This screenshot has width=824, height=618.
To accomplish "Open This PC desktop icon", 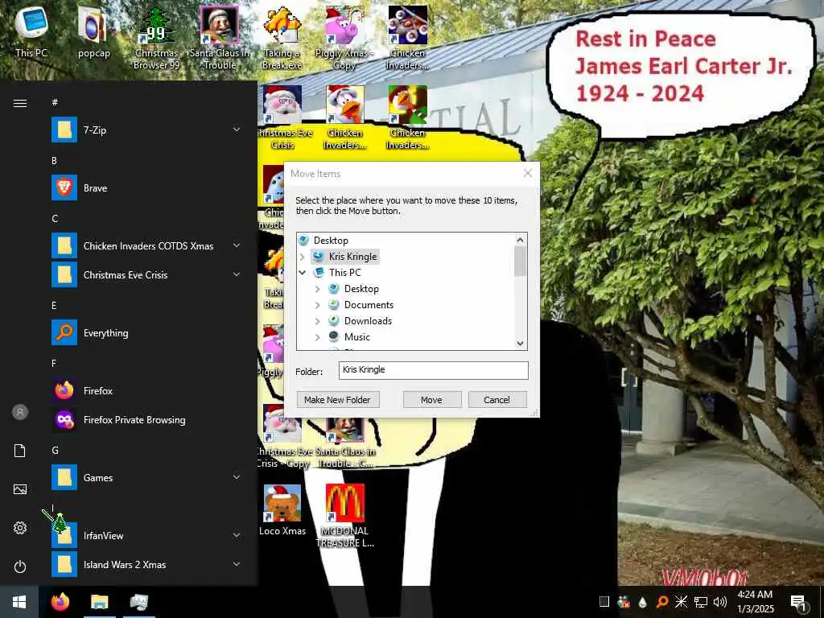I will click(31, 31).
